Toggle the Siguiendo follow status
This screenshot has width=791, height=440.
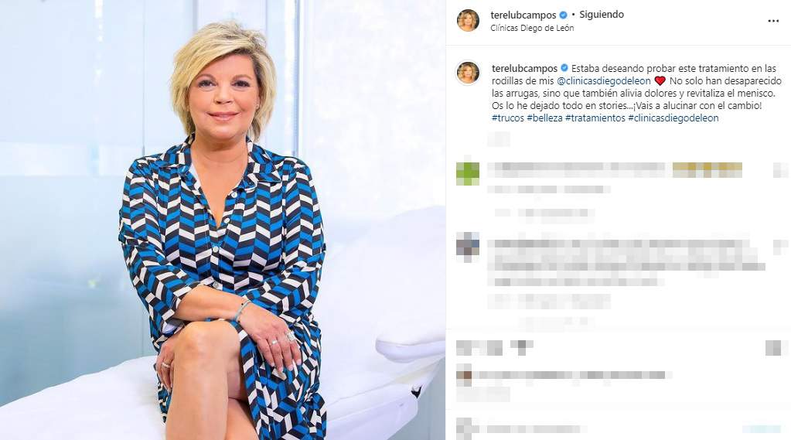pyautogui.click(x=602, y=15)
